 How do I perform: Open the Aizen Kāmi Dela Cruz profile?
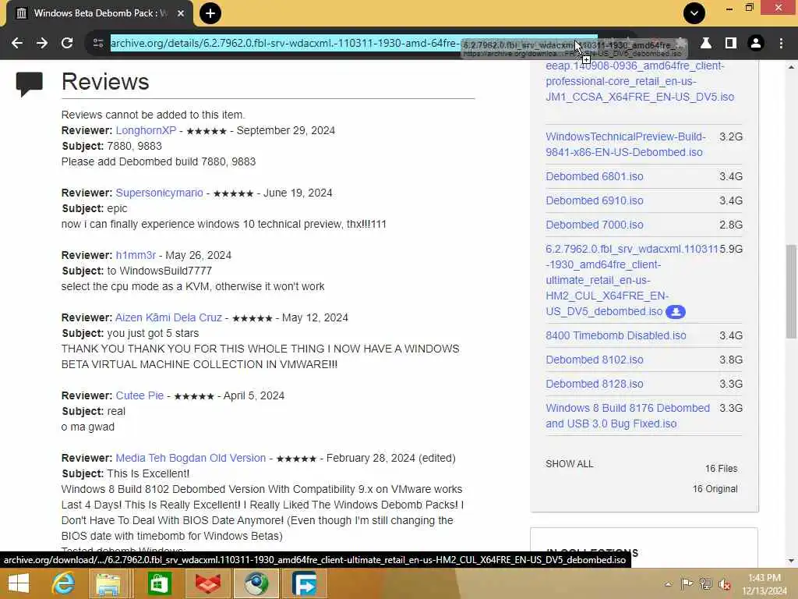pyautogui.click(x=168, y=318)
